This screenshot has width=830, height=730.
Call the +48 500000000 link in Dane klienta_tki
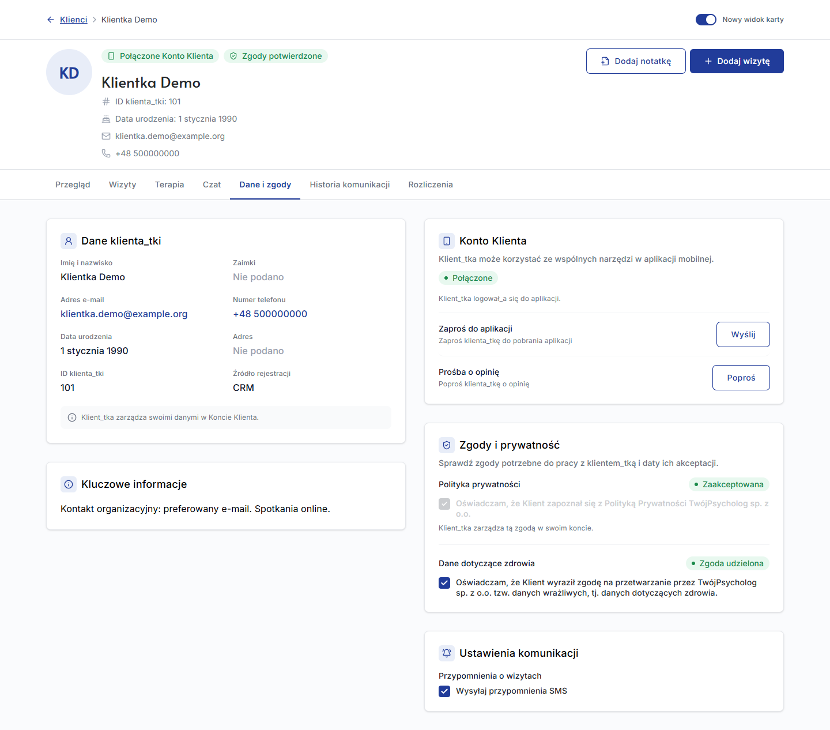point(270,314)
